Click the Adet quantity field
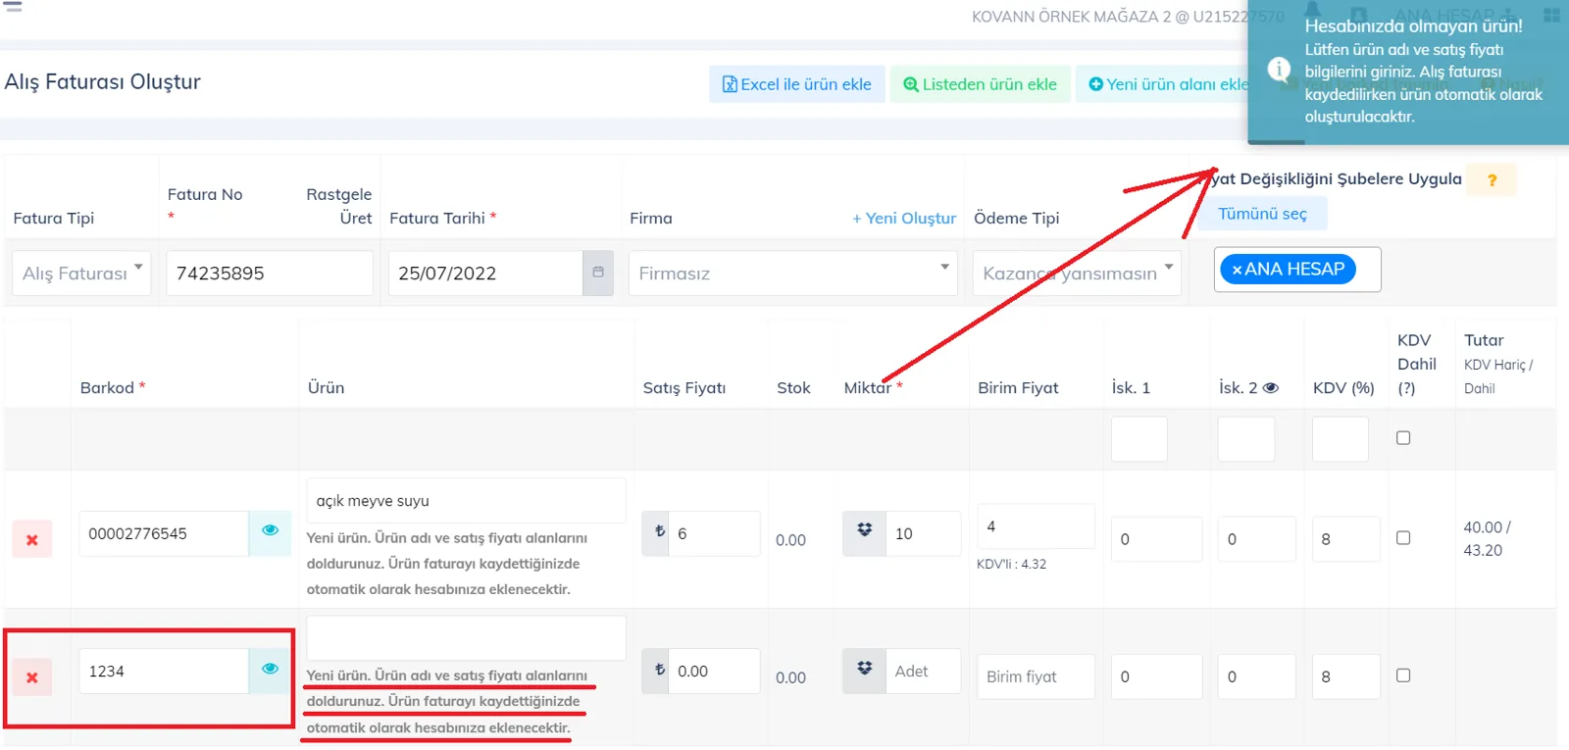Image resolution: width=1569 pixels, height=750 pixels. 923,672
